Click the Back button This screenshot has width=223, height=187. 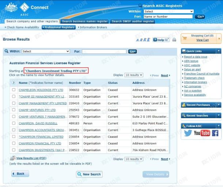pyautogui.click(x=20, y=173)
